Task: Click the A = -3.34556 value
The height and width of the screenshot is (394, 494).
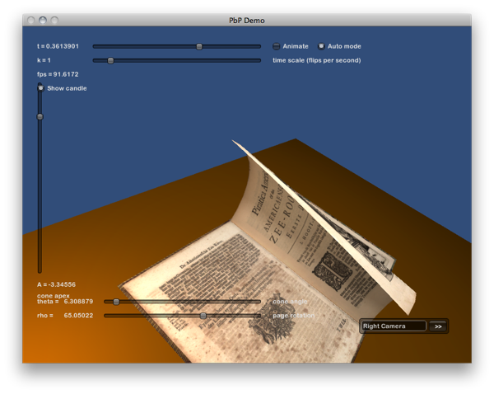Action: (x=56, y=284)
